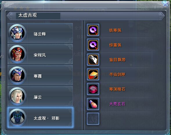The width and height of the screenshot is (171, 135).
Task: Click the 寒溟精石 red gem icon
Action: click(x=93, y=89)
